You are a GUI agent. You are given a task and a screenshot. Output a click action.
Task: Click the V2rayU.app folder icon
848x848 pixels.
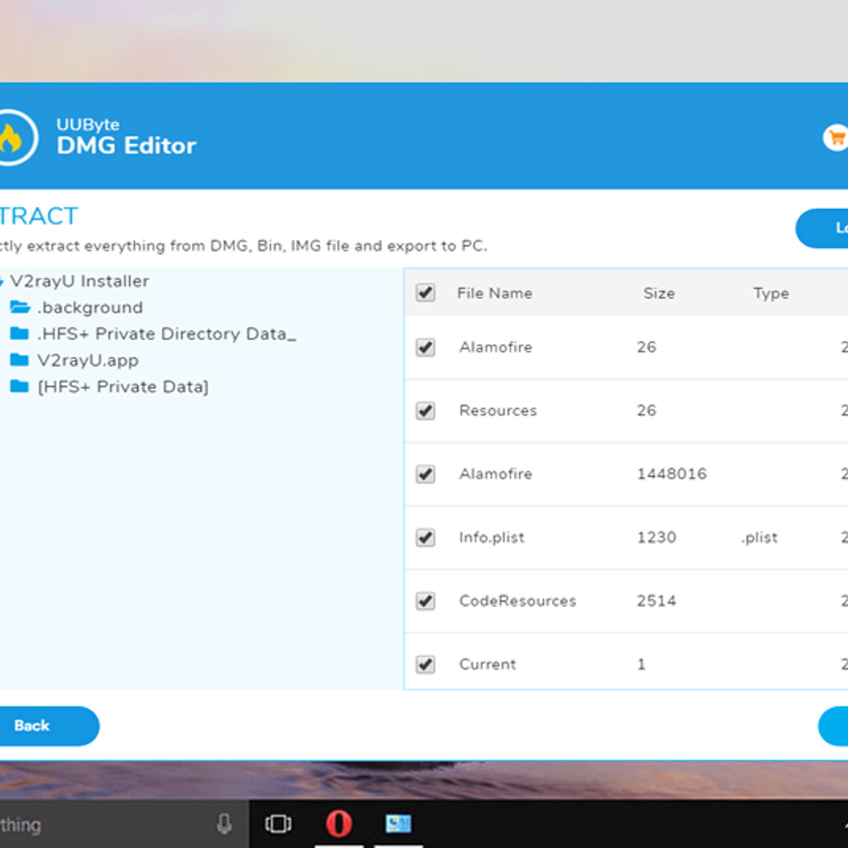click(x=20, y=360)
